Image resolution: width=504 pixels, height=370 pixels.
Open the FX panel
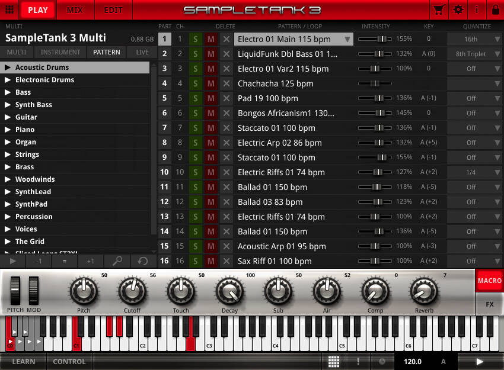[489, 304]
